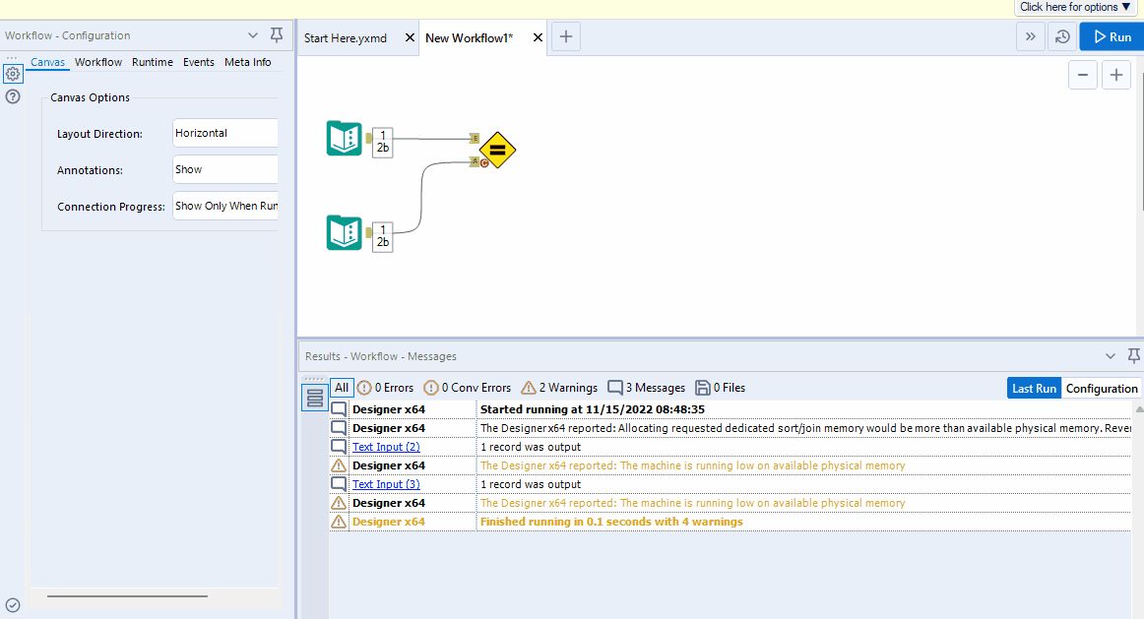Open the configuration settings gear icon
Image resolution: width=1144 pixels, height=619 pixels.
13,73
